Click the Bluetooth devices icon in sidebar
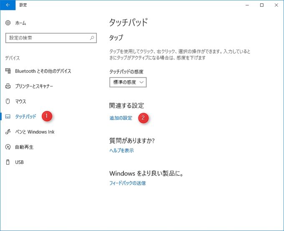Viewport: 284px width, 231px height. pyautogui.click(x=8, y=71)
